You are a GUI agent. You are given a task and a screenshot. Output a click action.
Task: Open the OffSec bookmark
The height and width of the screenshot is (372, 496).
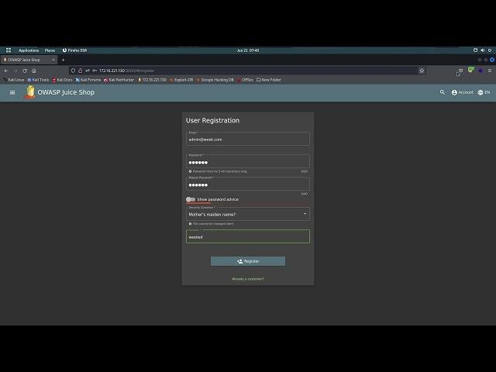[245, 80]
